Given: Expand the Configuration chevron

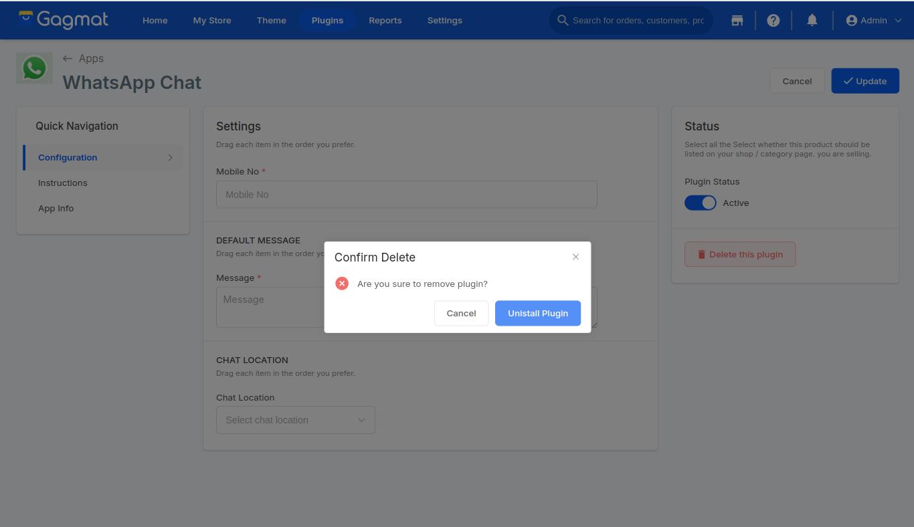Looking at the screenshot, I should pos(170,158).
